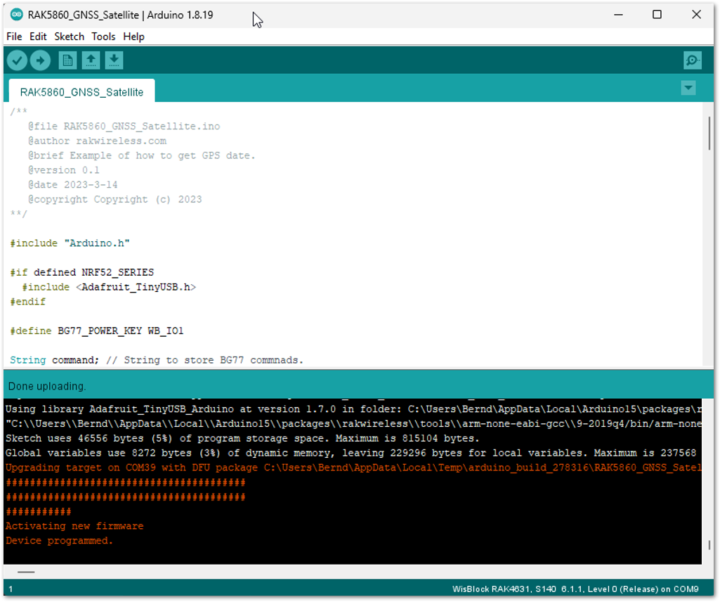Viewport: 720px width, 602px height.
Task: Click the '@copyright Copyright (c) 2023' line
Action: pos(114,200)
